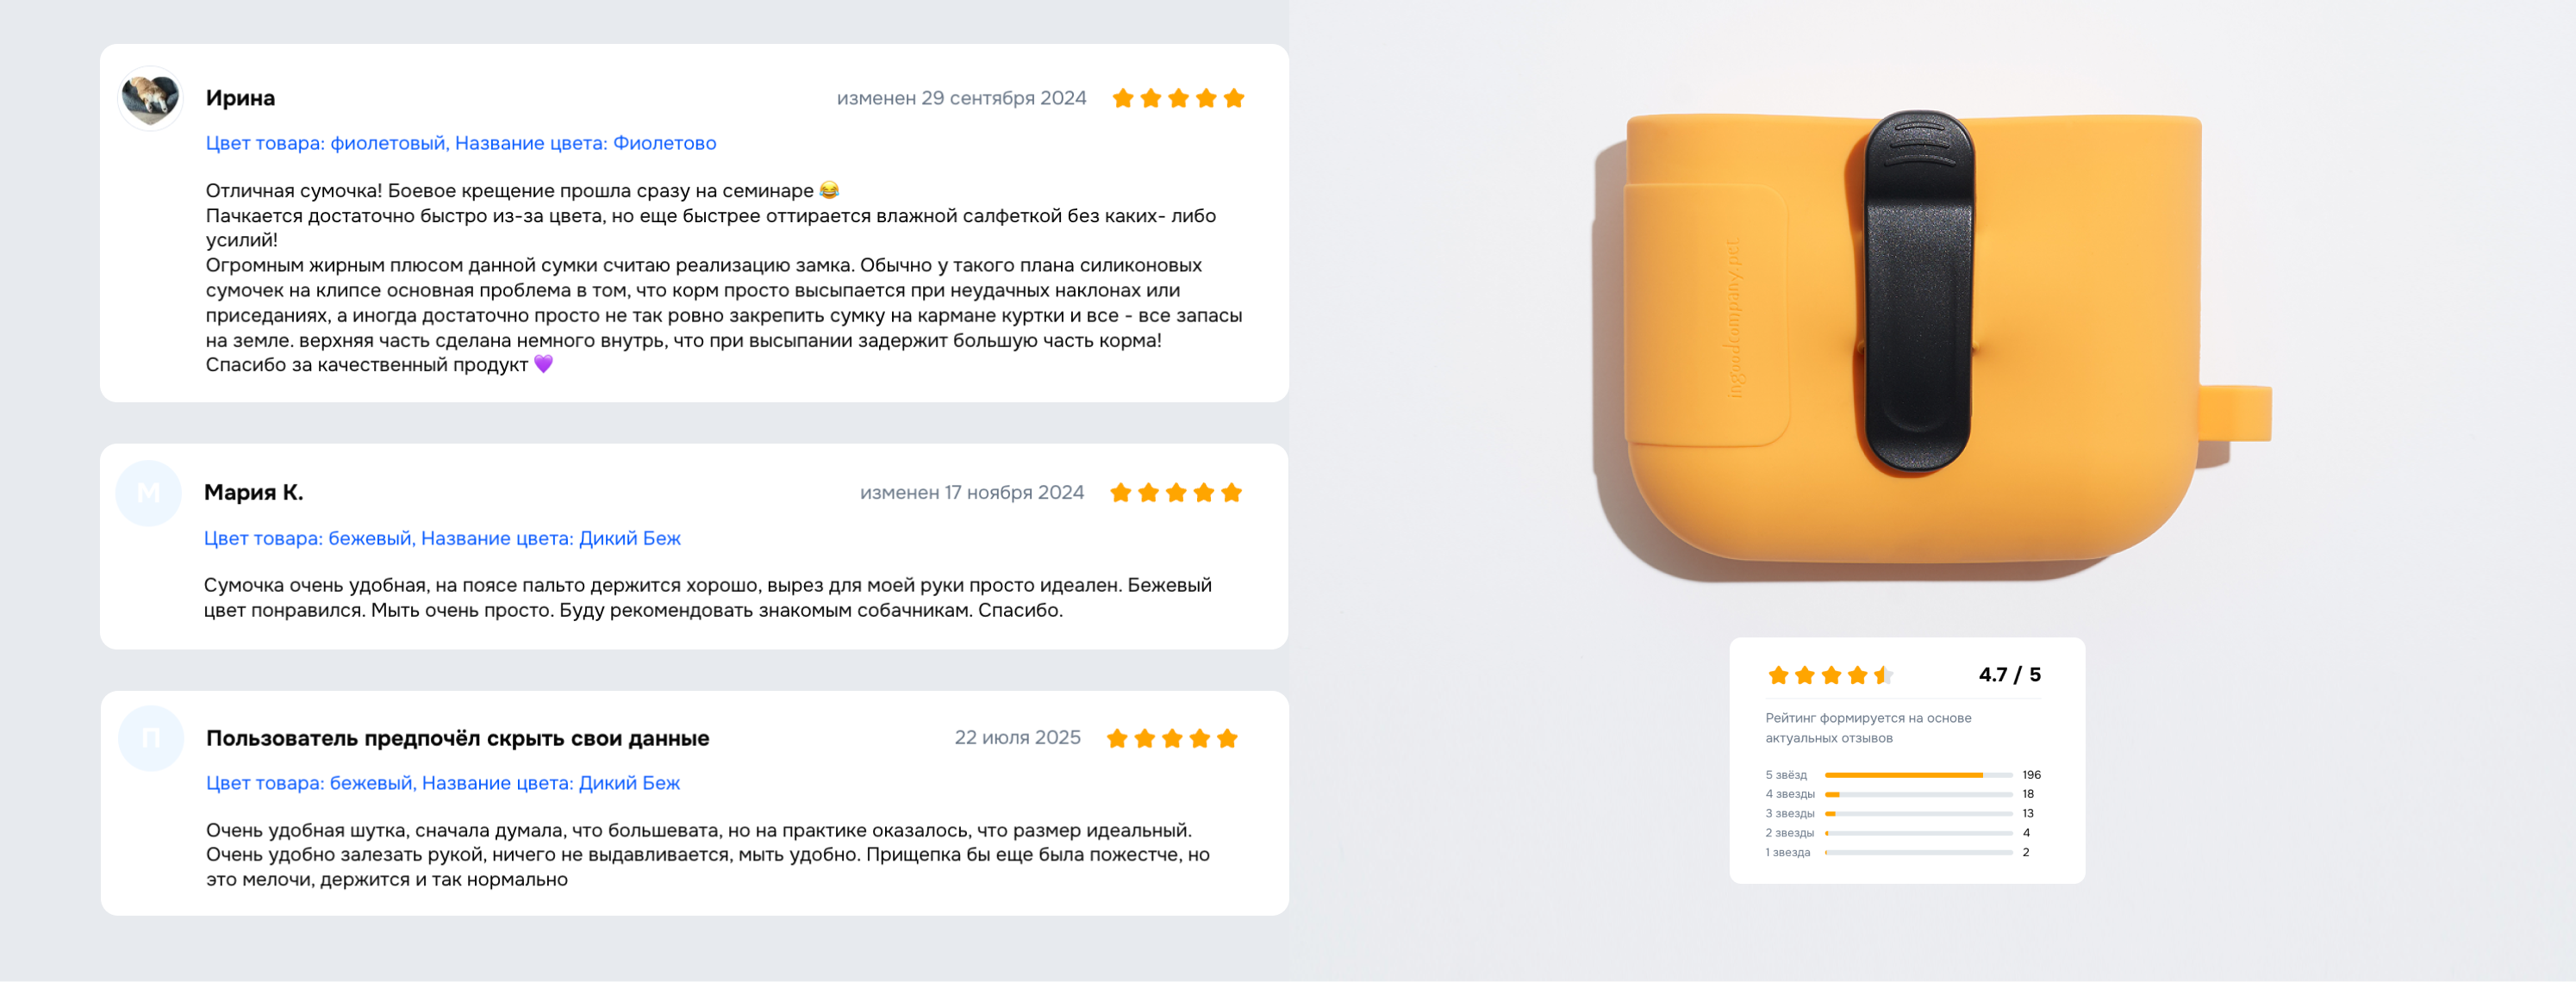Click the five-star rating on Ирина's review
The image size is (2576, 982).
pyautogui.click(x=1178, y=98)
